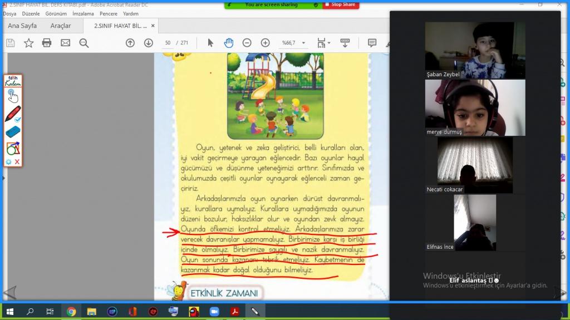
Task: Click the Fatih Kalem logo header
Action: tap(13, 81)
